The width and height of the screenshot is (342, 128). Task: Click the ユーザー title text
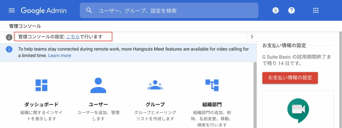(x=98, y=104)
